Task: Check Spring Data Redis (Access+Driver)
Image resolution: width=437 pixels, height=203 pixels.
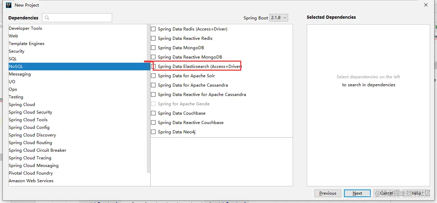Action: [x=153, y=29]
